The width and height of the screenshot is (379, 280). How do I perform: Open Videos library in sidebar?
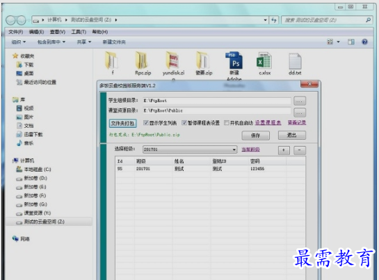(x=25, y=108)
